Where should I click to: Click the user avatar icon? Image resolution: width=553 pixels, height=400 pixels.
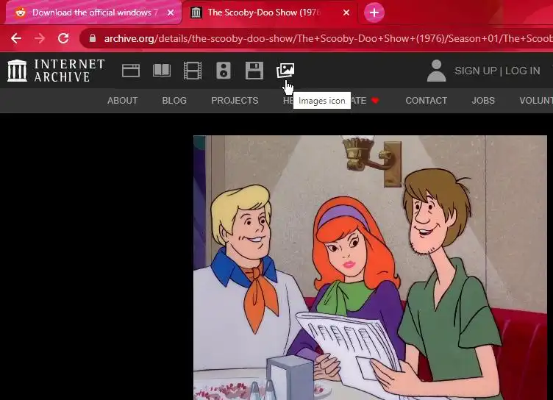pos(437,71)
